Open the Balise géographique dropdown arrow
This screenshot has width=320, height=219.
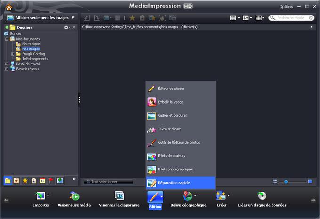pyautogui.click(x=195, y=195)
